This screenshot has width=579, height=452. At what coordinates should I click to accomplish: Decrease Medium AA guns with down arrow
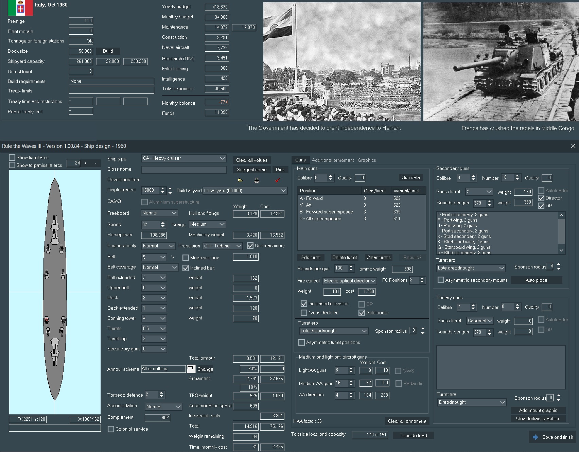[351, 385]
